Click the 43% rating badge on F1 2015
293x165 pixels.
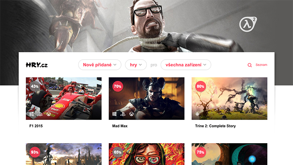tap(34, 86)
